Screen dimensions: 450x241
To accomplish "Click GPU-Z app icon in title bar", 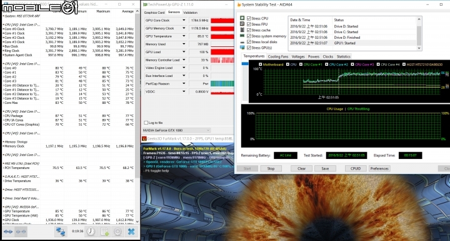I will (145, 4).
